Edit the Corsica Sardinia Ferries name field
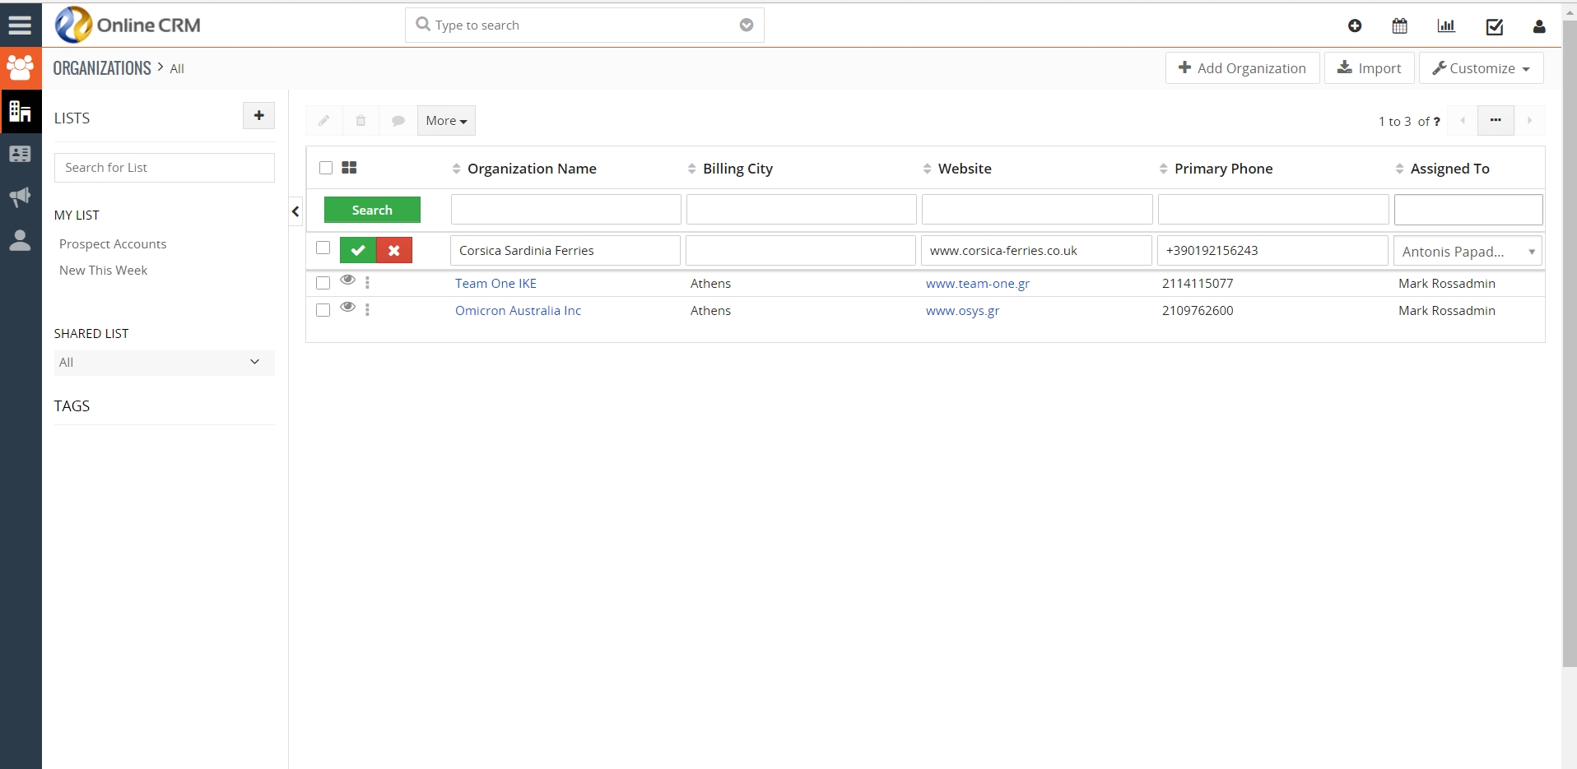The height and width of the screenshot is (769, 1577). point(565,251)
